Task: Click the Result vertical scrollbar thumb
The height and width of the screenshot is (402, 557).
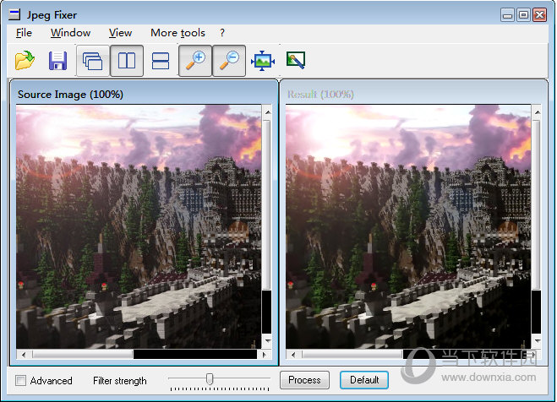Action: [x=538, y=205]
